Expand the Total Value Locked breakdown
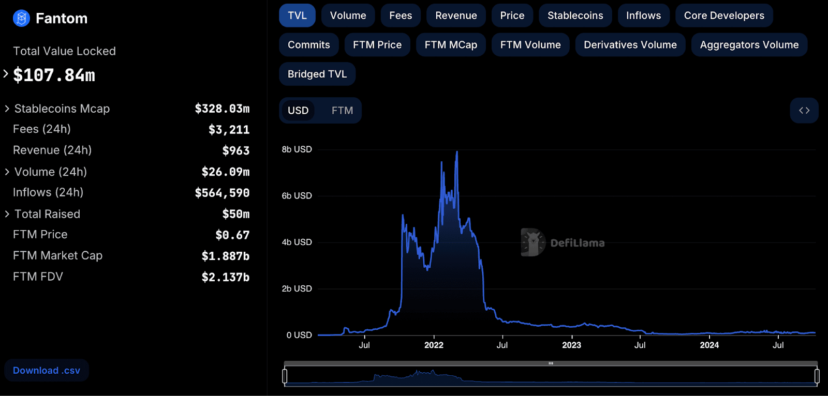Viewport: 828px width, 396px height. tap(6, 74)
